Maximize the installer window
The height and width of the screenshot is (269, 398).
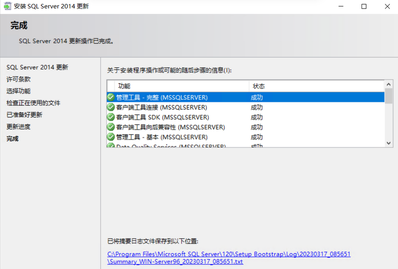[364, 6]
